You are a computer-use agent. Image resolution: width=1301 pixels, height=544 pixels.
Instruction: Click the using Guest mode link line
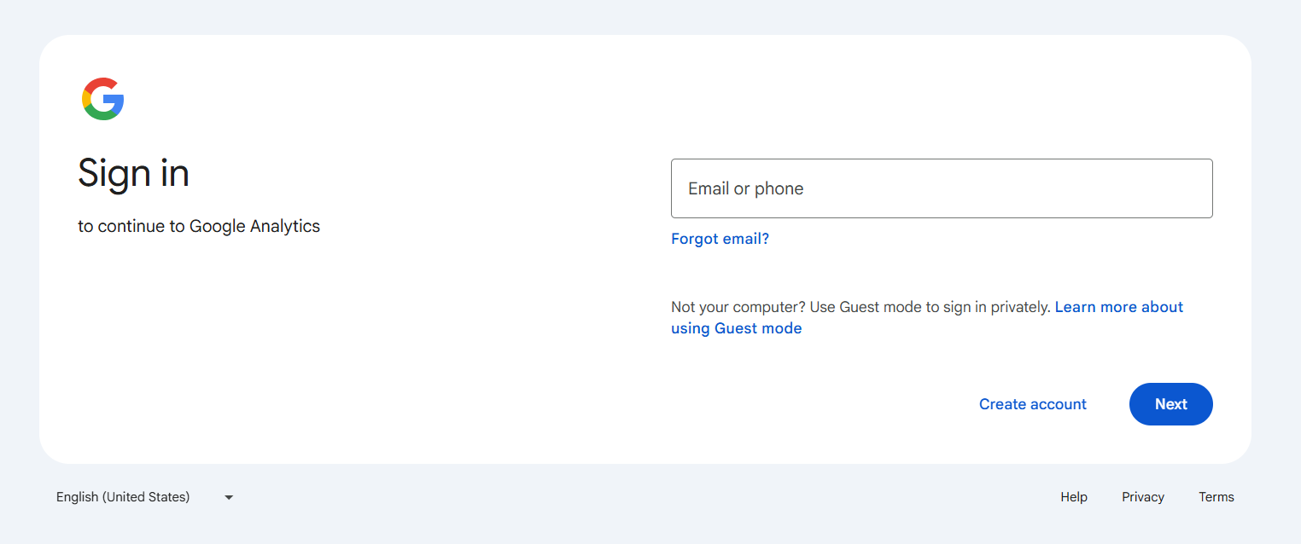coord(737,328)
